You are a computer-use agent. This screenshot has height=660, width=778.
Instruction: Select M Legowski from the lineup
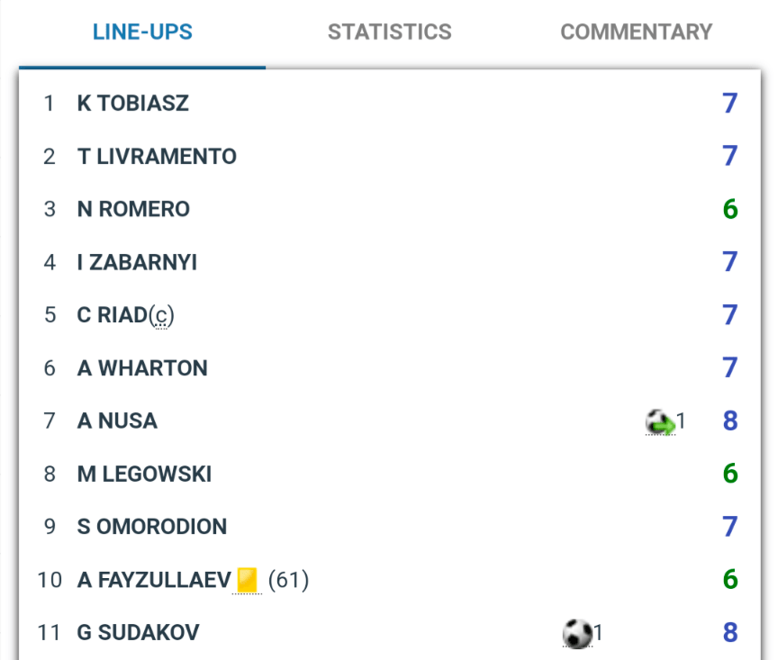click(x=144, y=475)
